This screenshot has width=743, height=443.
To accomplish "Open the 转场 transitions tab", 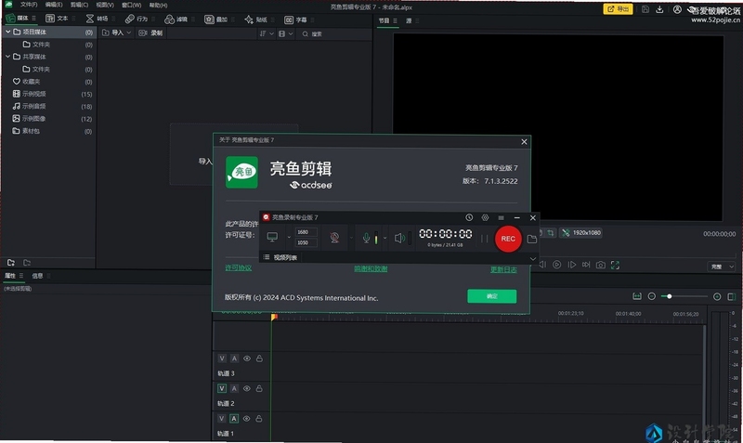I will 98,19.
